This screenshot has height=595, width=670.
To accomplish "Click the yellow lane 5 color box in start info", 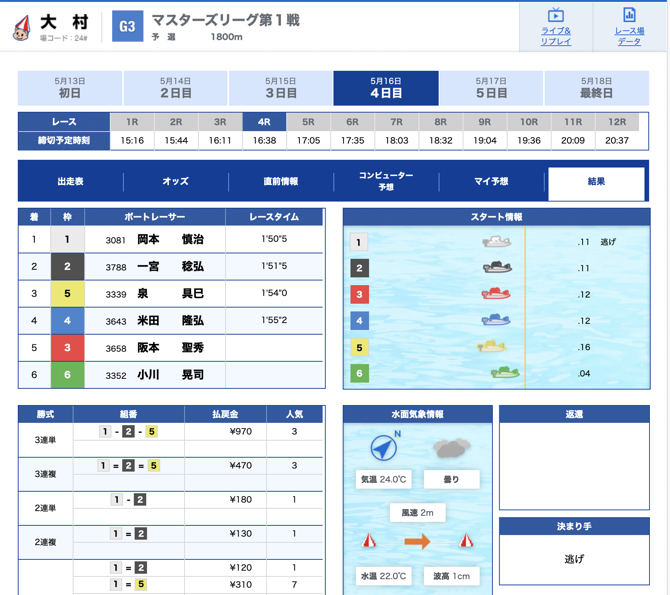I will 359,347.
